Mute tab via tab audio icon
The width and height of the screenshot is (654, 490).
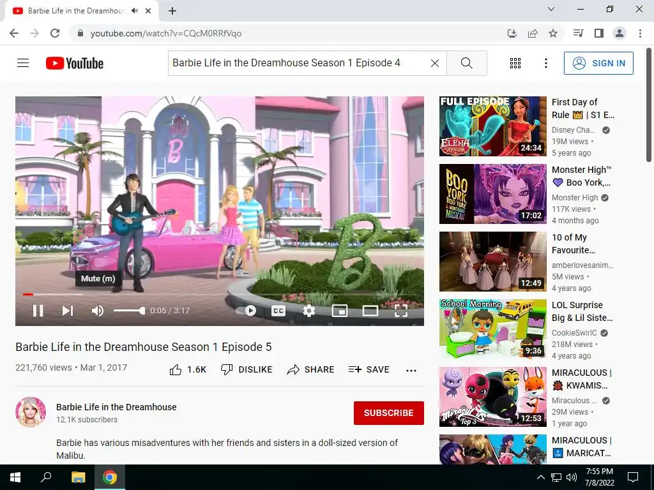(x=134, y=11)
